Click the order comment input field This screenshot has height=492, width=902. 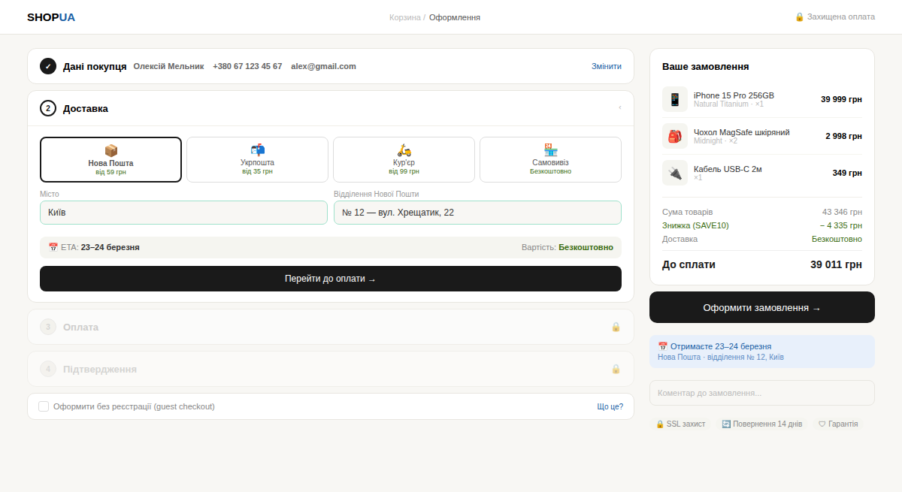tap(761, 393)
